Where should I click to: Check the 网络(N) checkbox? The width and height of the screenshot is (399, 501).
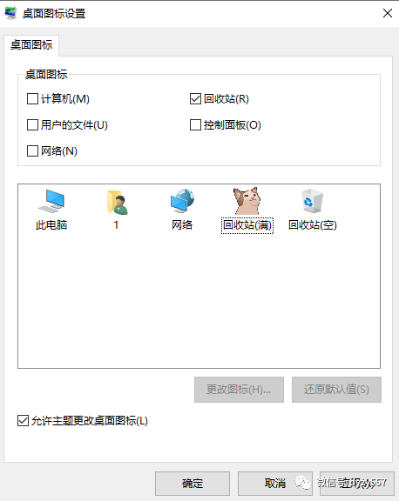pyautogui.click(x=32, y=150)
